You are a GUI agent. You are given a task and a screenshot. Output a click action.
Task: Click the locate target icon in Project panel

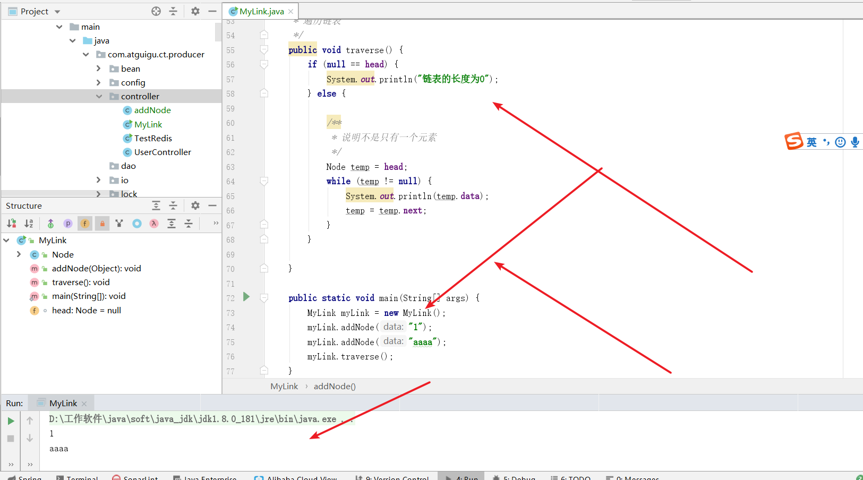click(x=156, y=11)
